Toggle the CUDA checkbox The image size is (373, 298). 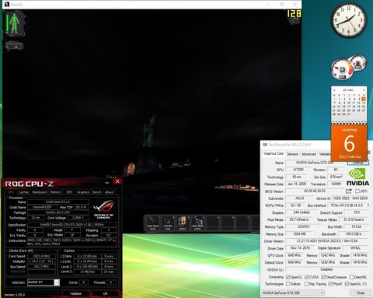tap(307, 277)
